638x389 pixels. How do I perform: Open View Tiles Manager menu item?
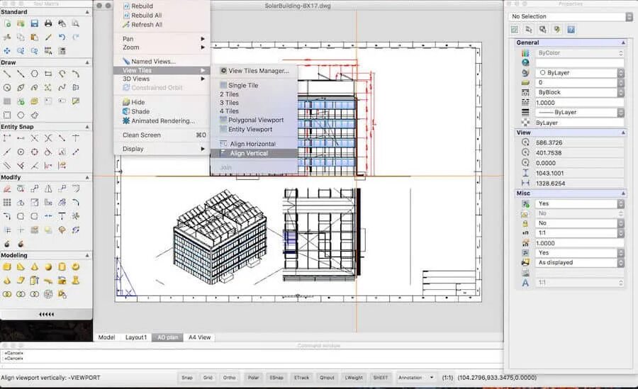(x=254, y=70)
